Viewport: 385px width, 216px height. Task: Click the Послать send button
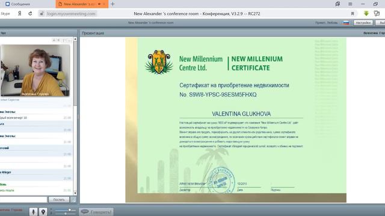point(59,200)
